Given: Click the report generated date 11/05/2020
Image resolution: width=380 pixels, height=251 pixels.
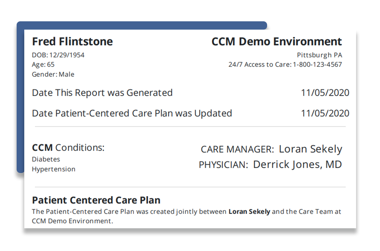Looking at the screenshot, I should click(x=325, y=93).
